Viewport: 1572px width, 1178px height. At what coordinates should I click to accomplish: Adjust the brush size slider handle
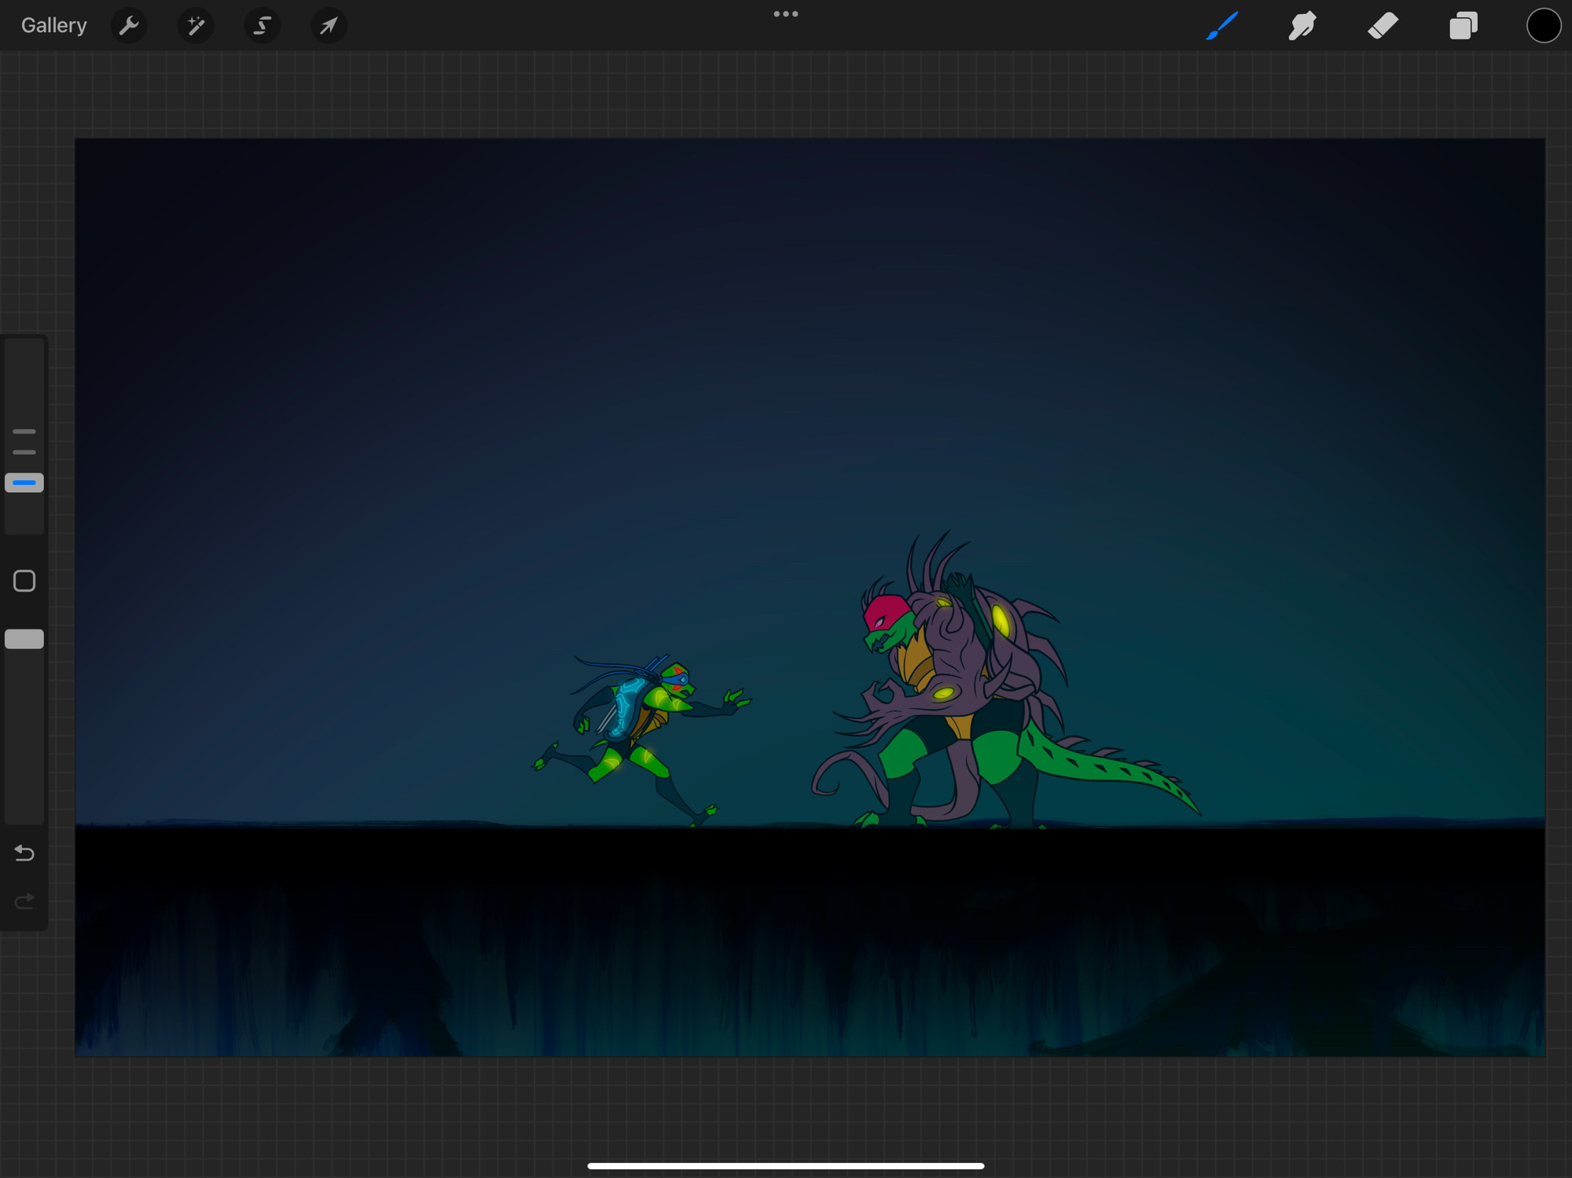[x=24, y=483]
